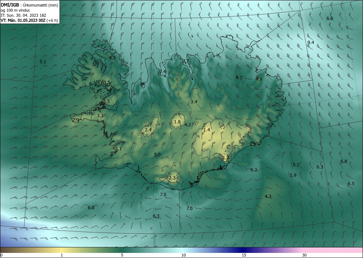
Task: Select the 10 label on the color scale
Action: (184, 255)
